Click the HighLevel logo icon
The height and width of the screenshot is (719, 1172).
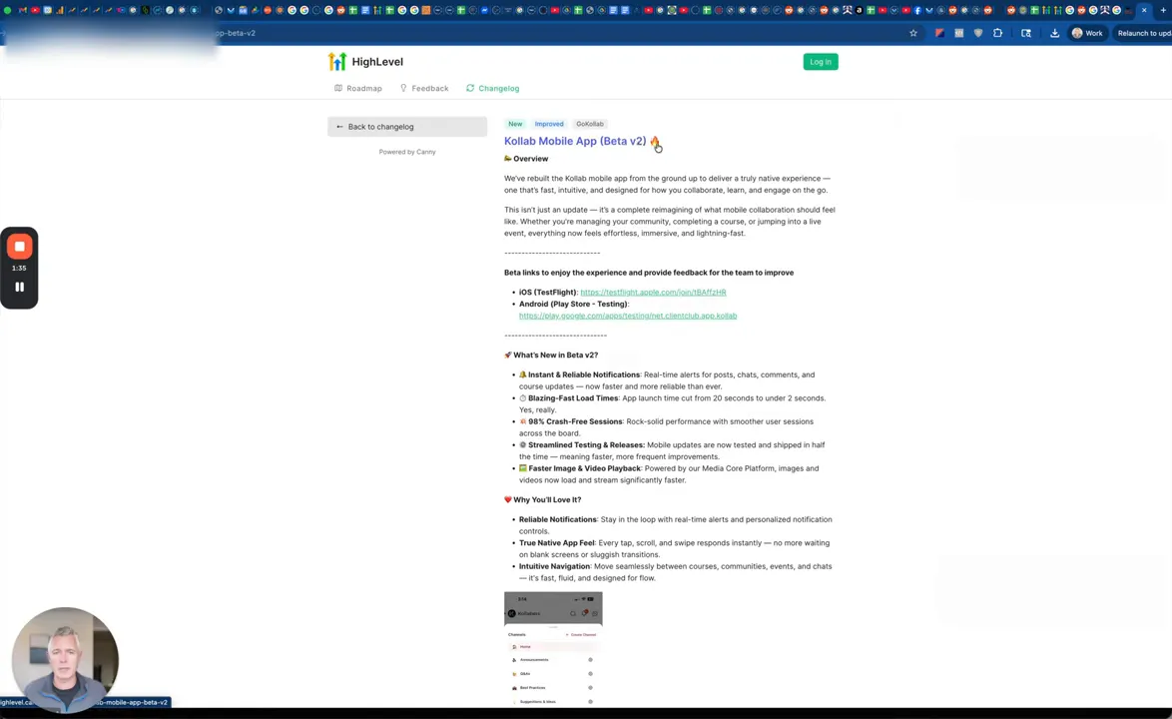tap(337, 61)
